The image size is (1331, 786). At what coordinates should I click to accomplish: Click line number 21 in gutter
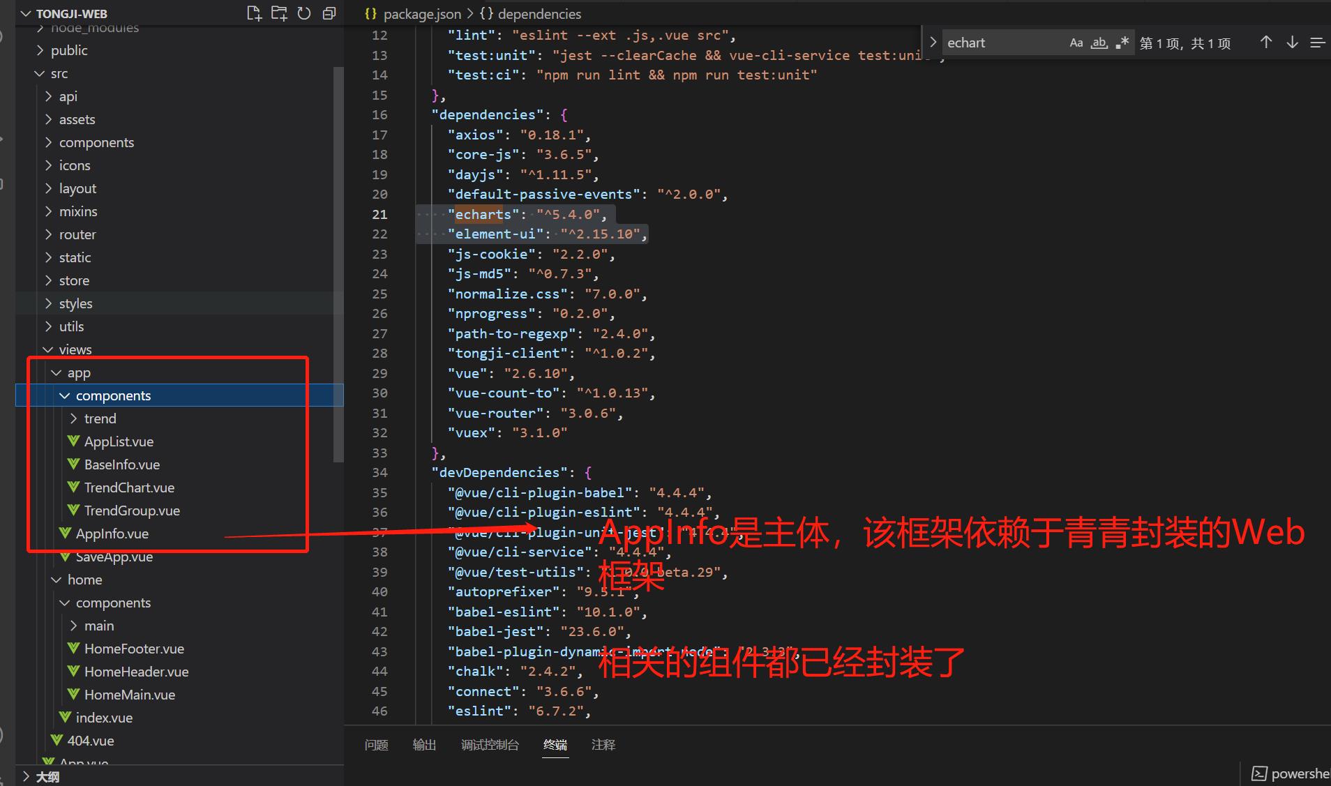pyautogui.click(x=379, y=214)
